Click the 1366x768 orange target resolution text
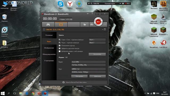 (55, 30)
